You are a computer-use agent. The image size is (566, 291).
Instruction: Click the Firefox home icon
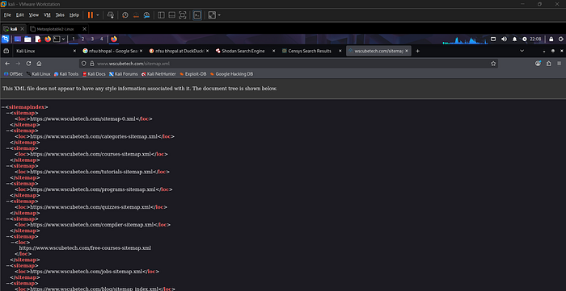click(x=39, y=64)
